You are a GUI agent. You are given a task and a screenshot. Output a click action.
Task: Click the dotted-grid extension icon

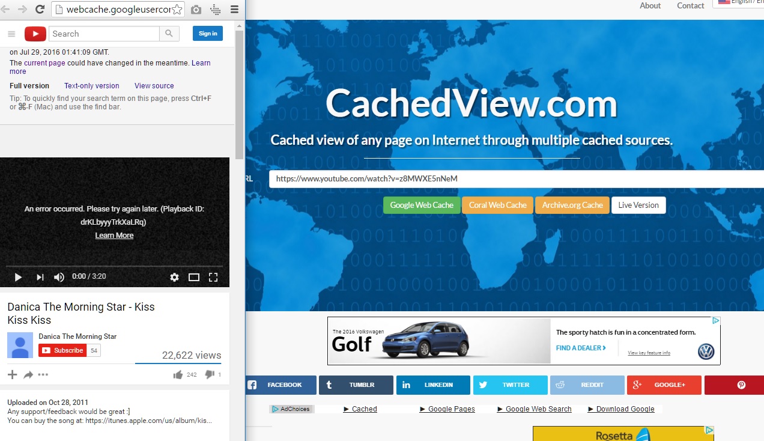[215, 10]
